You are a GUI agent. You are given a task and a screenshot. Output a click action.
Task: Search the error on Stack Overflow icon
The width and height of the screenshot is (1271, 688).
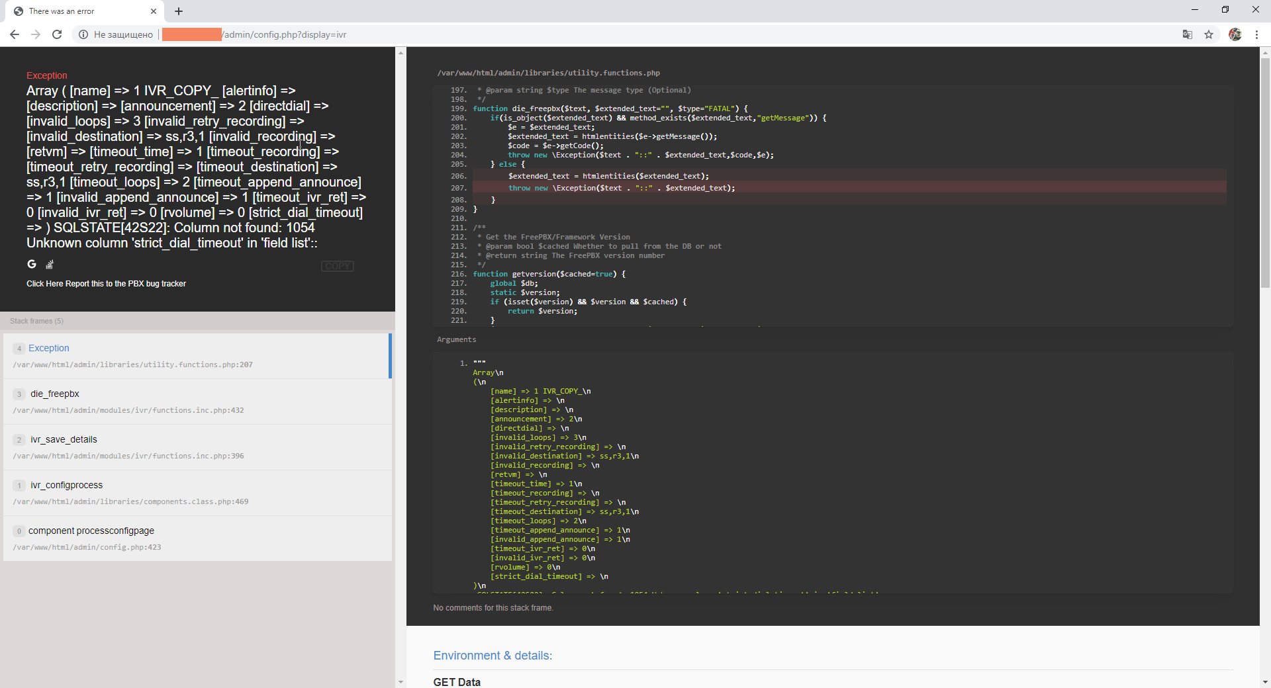(49, 265)
